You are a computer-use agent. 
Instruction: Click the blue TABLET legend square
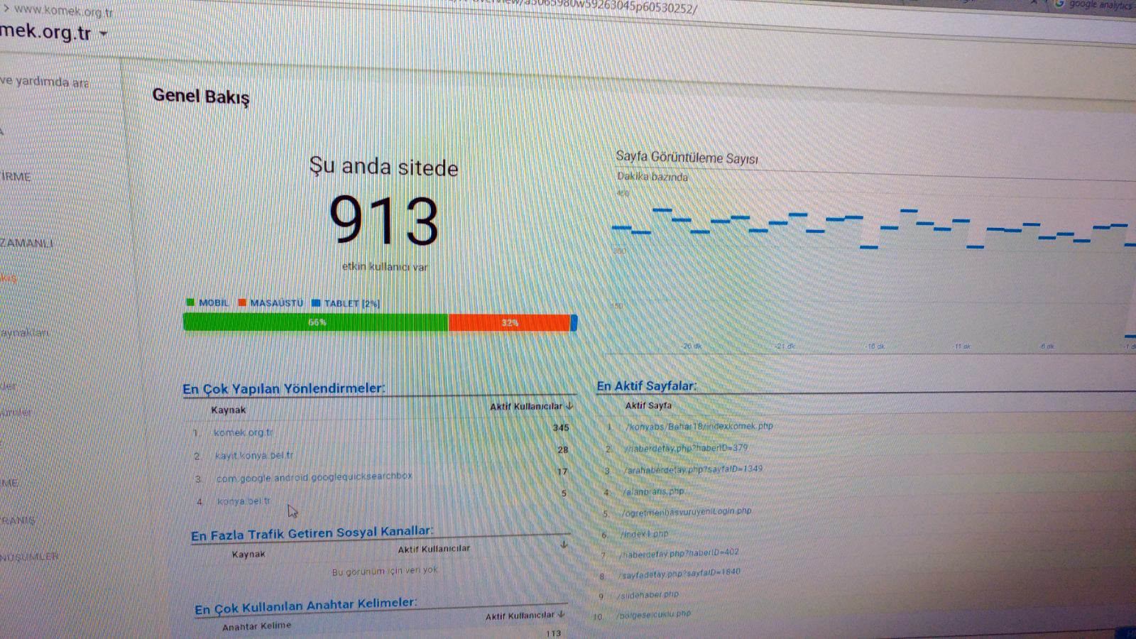click(316, 303)
